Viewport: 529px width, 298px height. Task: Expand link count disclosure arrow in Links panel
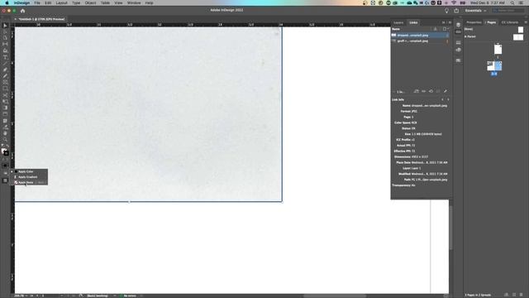[x=393, y=92]
